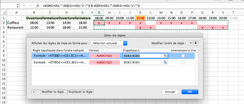Click Modifier la règle button
This screenshot has width=244, height=104.
tap(54, 92)
